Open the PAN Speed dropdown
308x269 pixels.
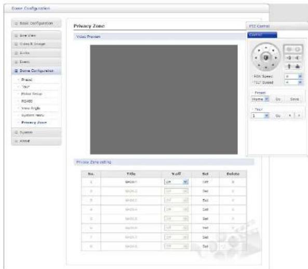tap(293, 76)
